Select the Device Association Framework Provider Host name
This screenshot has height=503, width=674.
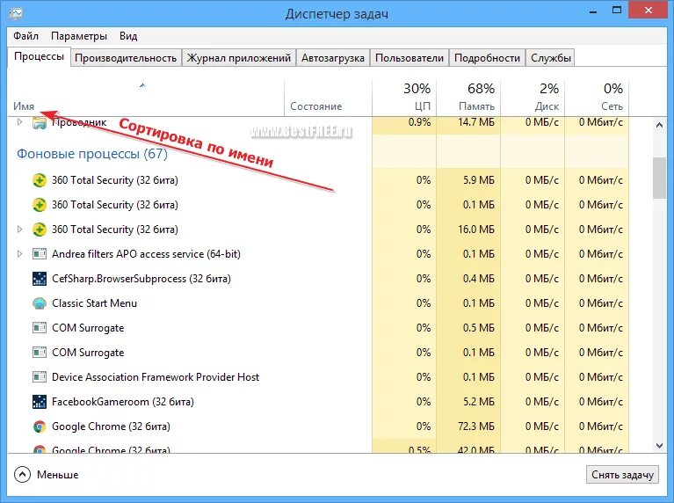click(x=156, y=377)
